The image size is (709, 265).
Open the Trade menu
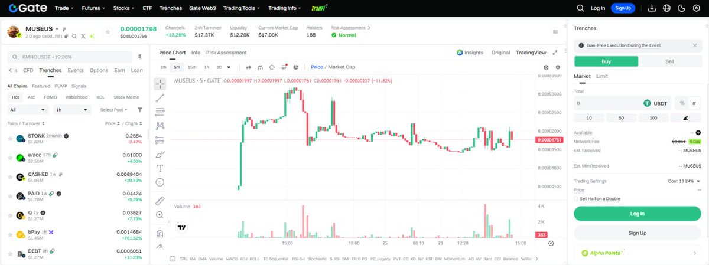[63, 8]
